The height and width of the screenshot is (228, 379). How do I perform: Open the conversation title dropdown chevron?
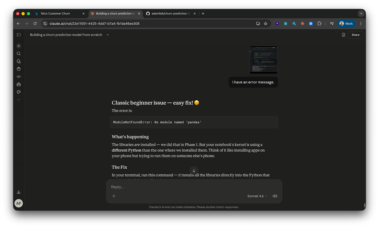pyautogui.click(x=108, y=35)
